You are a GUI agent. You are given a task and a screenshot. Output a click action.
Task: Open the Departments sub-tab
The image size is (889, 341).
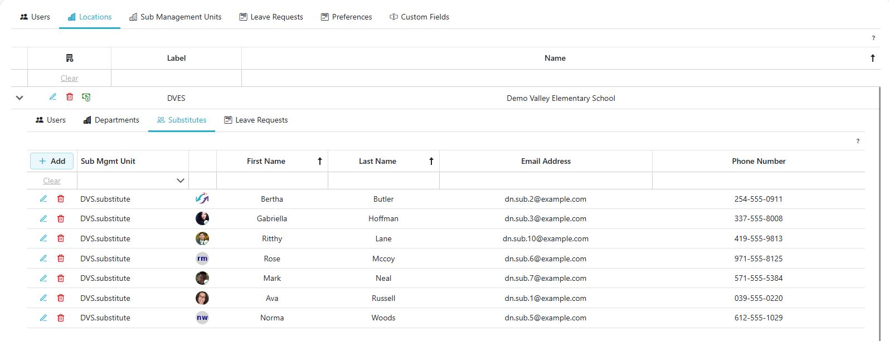(x=111, y=120)
